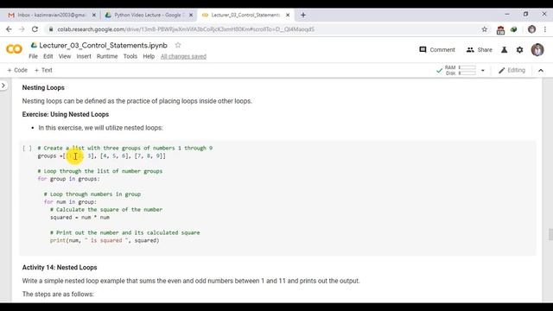Open the Runtime menu

click(x=107, y=56)
